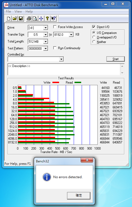Click the read value 640657
This screenshot has width=132, height=207.
click(117, 142)
